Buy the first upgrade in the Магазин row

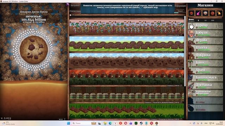tap(191, 13)
